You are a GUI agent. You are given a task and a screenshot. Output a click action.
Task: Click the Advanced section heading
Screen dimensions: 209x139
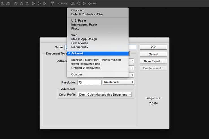68,89
